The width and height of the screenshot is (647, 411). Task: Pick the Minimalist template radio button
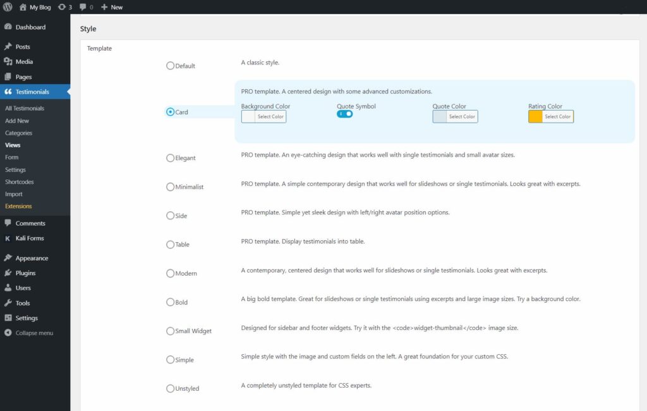(x=170, y=187)
